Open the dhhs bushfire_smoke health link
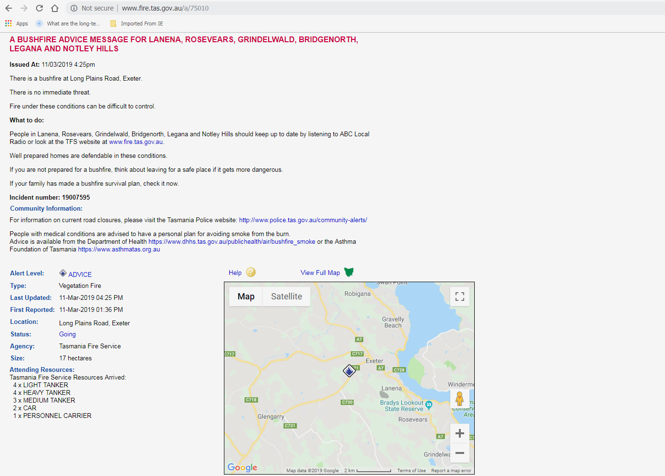The width and height of the screenshot is (665, 476). [232, 242]
